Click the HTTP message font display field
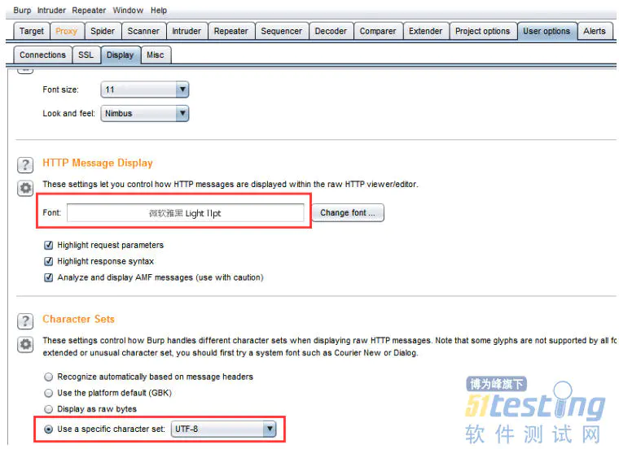This screenshot has height=449, width=619. tap(185, 213)
